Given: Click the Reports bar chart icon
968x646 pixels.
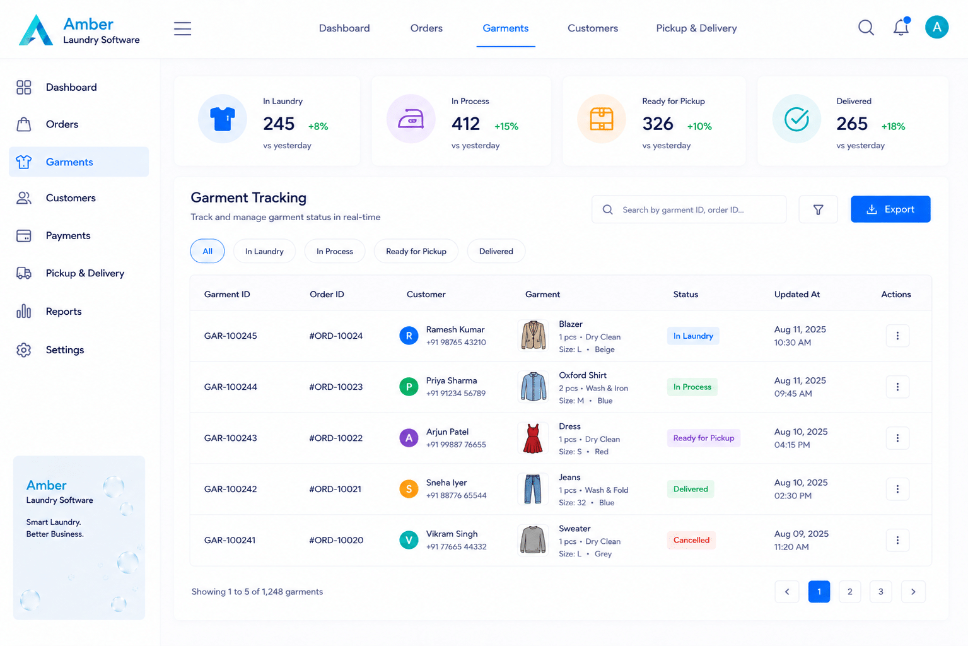Looking at the screenshot, I should pos(24,311).
